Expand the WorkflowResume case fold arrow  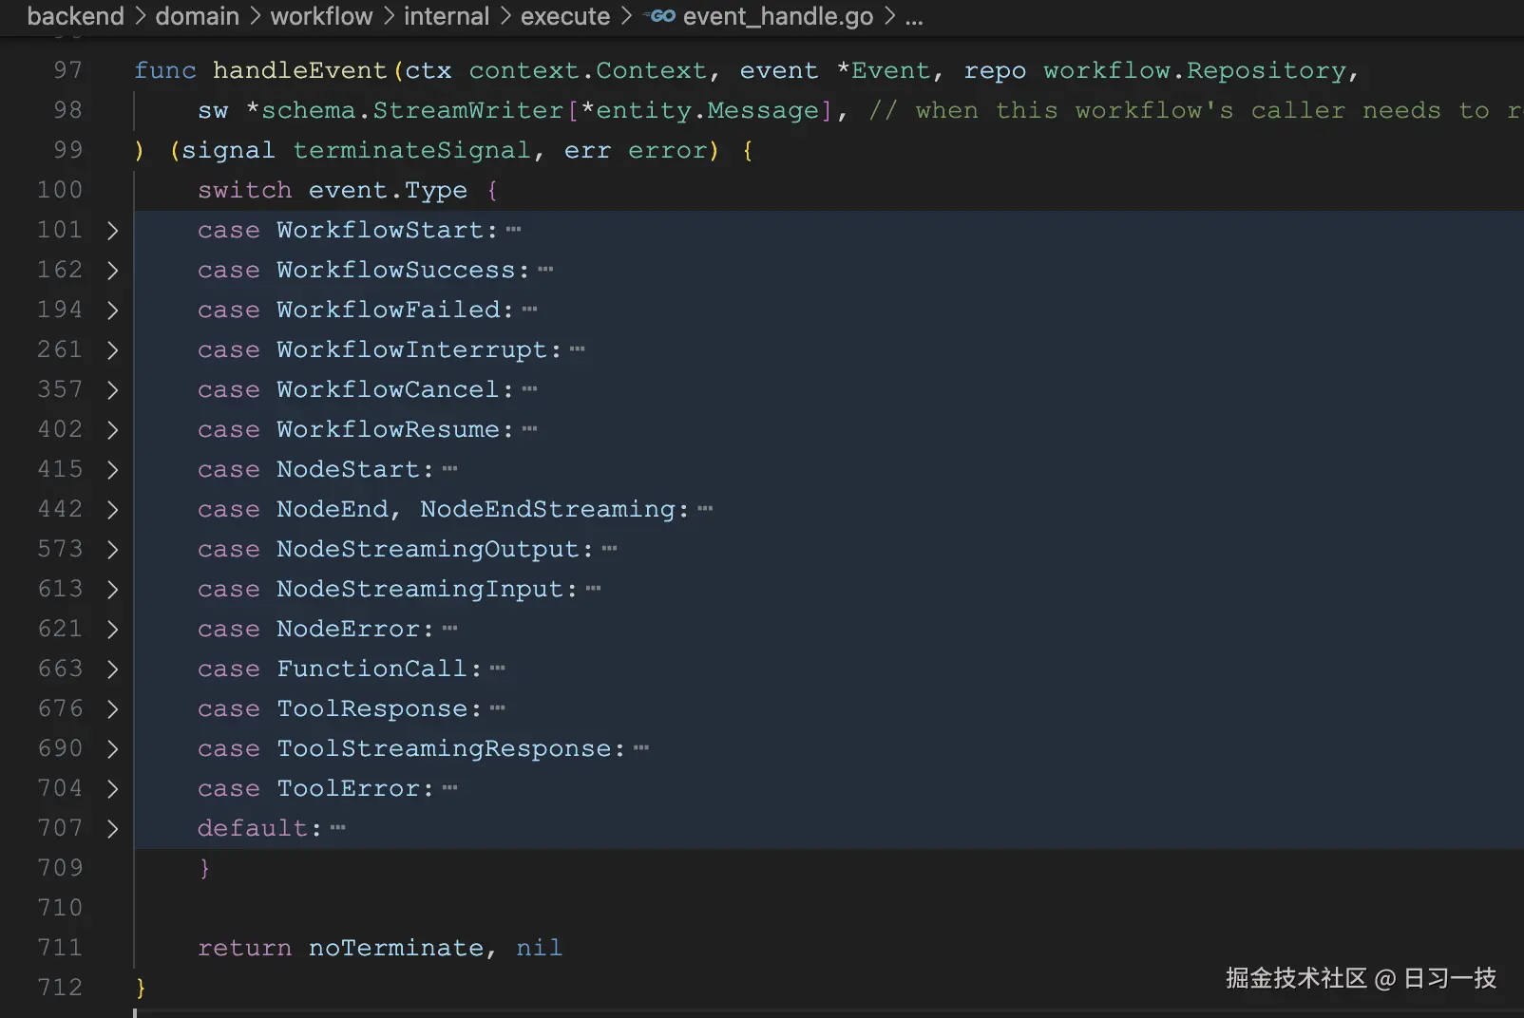(x=112, y=429)
